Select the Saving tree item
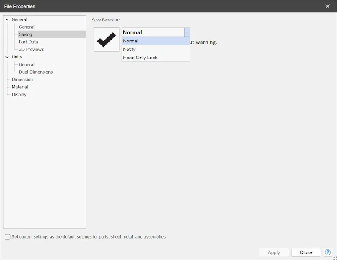 tap(52, 34)
